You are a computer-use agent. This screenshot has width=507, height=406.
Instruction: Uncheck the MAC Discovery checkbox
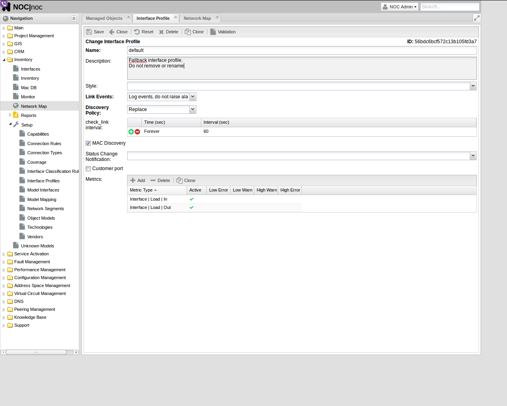(88, 143)
